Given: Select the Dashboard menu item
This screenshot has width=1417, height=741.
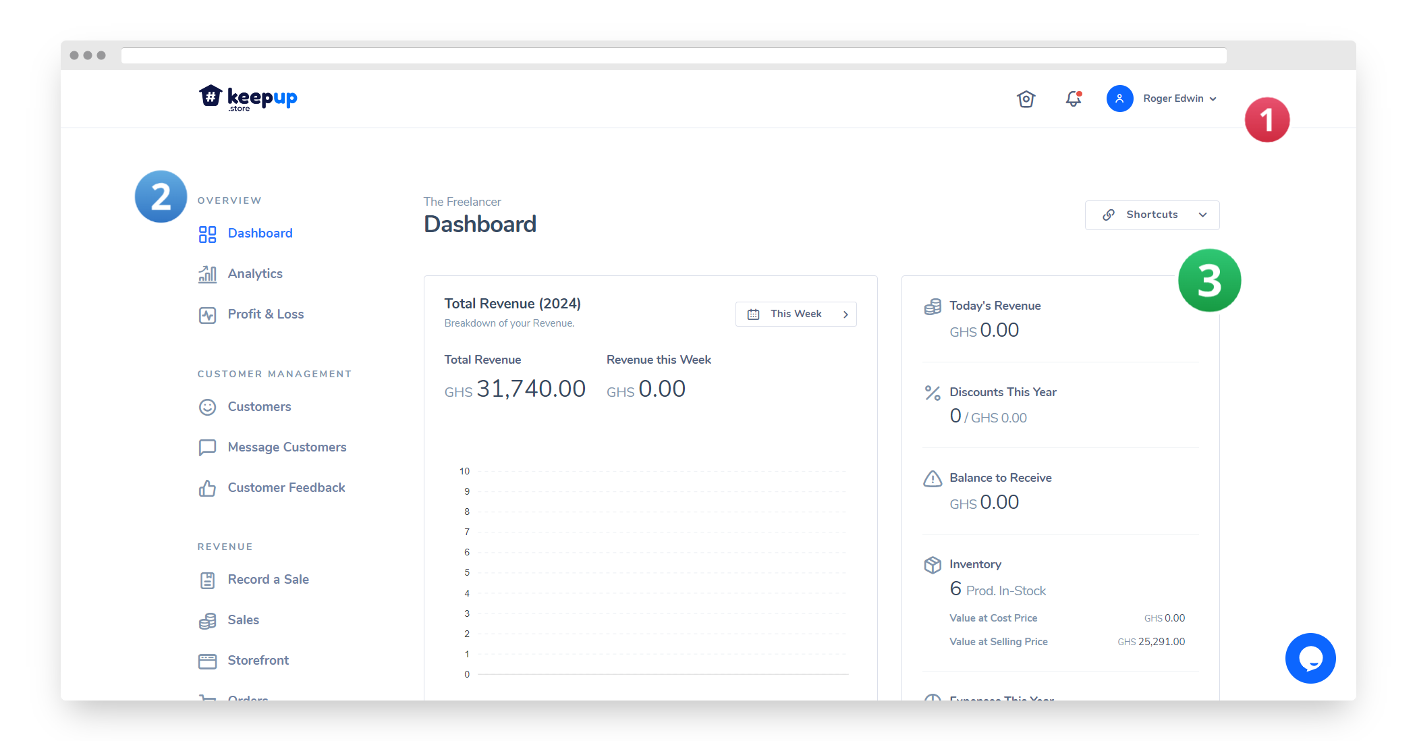Looking at the screenshot, I should coord(260,234).
